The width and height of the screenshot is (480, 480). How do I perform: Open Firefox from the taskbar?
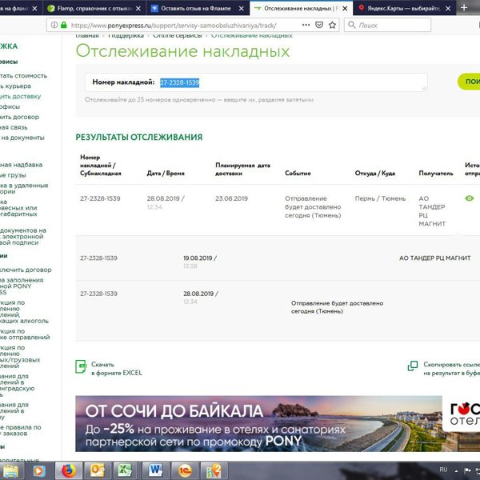tap(69, 470)
